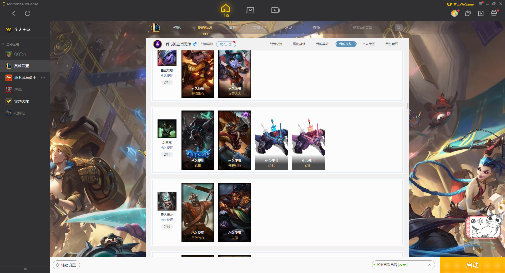The height and width of the screenshot is (273, 505).
Task: Select QQ飞车 in the sidebar
Action: 25,54
